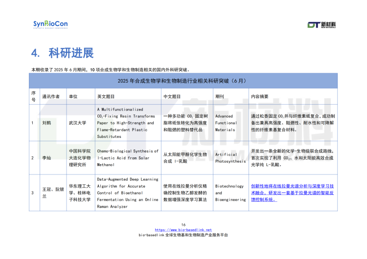Click the 英文题目 column header
The width and height of the screenshot is (367, 259).
[x=106, y=96]
